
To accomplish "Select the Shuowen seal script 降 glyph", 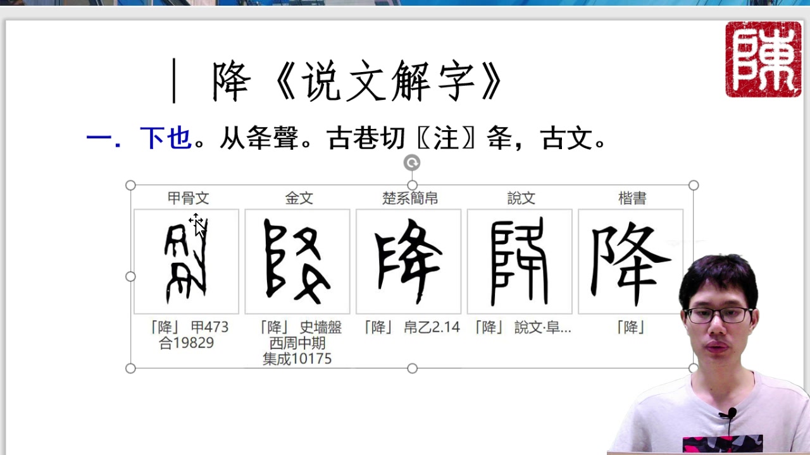I will tap(520, 262).
